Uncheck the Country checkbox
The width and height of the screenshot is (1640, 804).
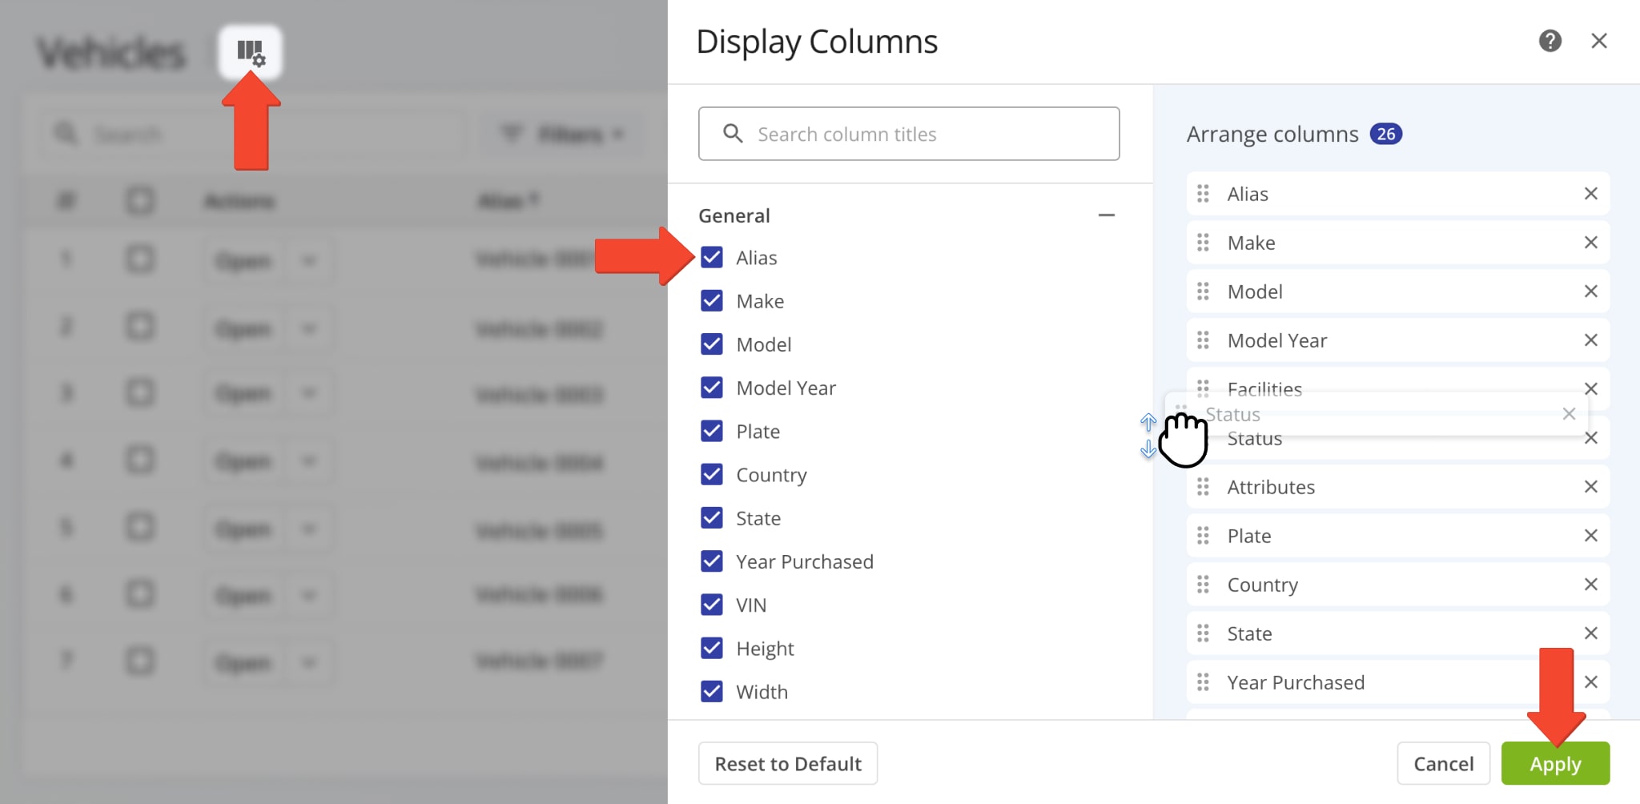click(x=712, y=474)
